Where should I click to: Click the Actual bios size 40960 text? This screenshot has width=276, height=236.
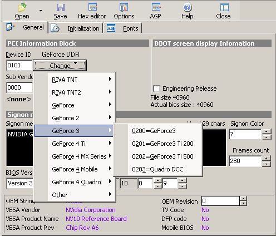pos(182,105)
